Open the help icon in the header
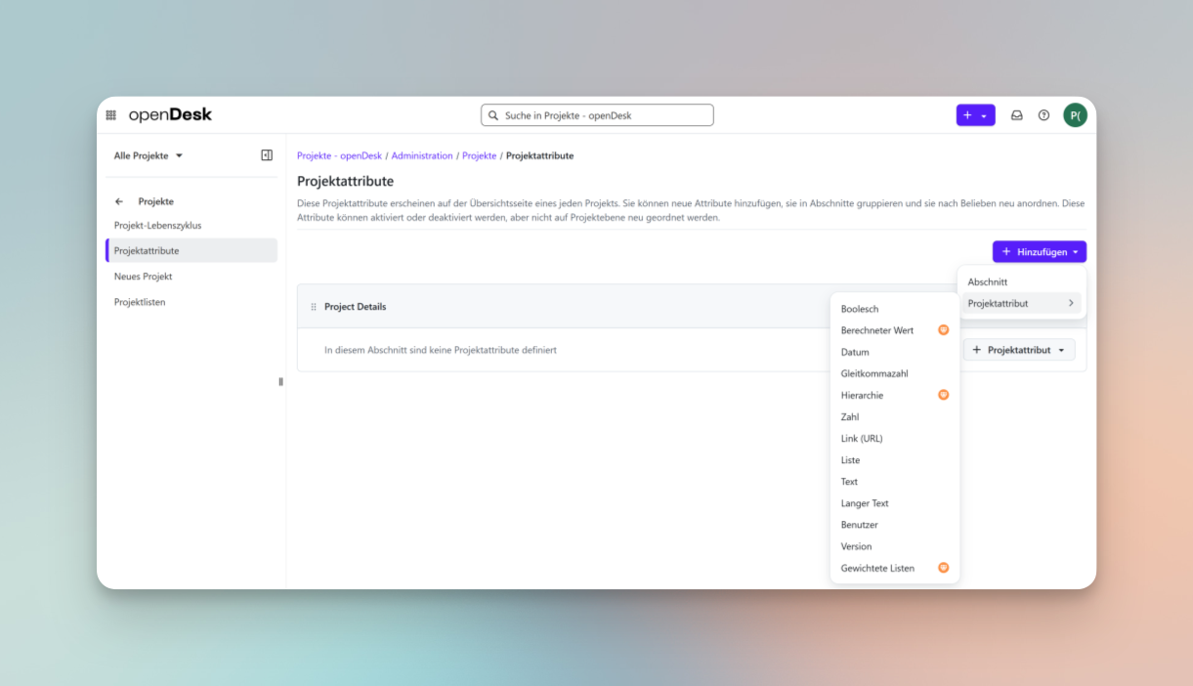This screenshot has height=686, width=1193. 1044,114
